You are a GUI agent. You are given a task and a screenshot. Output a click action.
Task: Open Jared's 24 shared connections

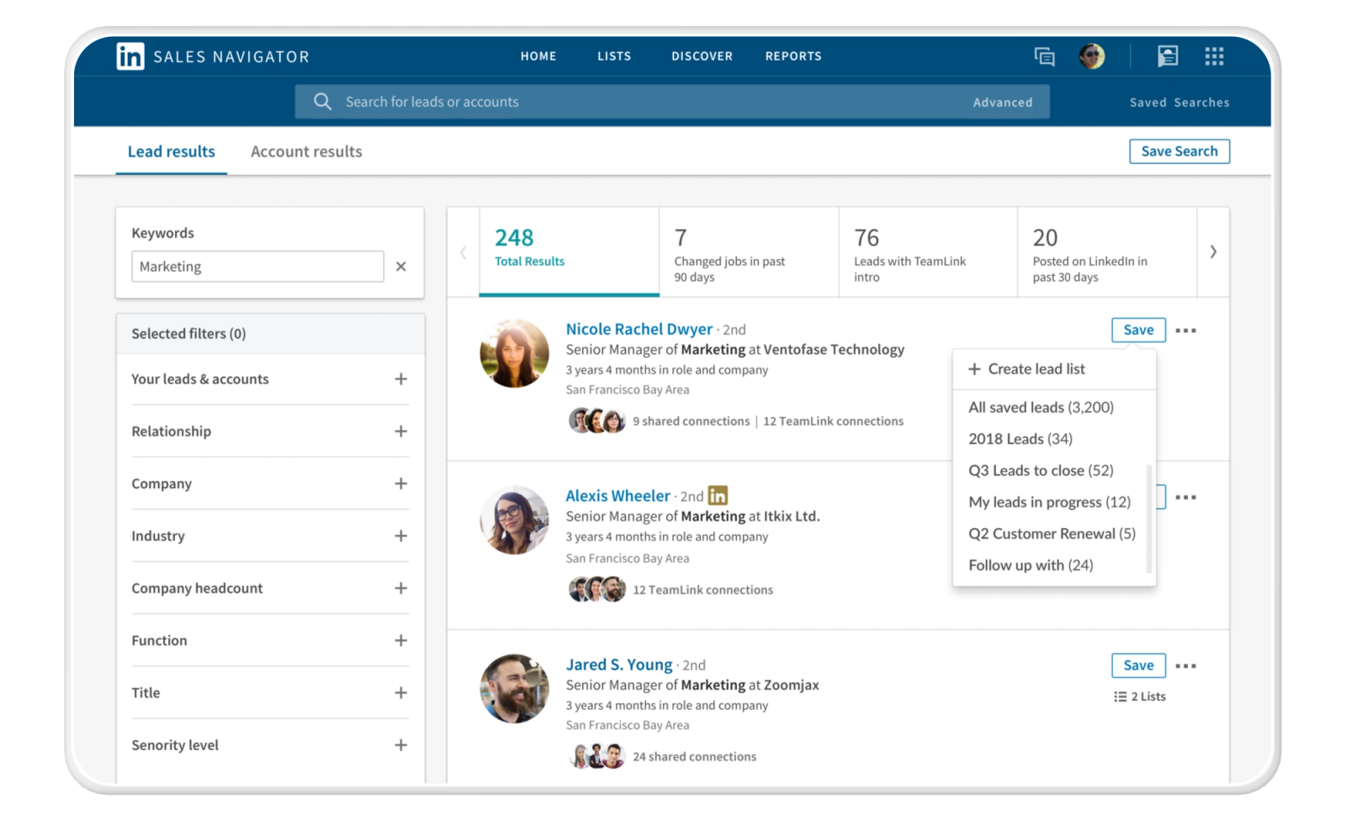(x=695, y=757)
